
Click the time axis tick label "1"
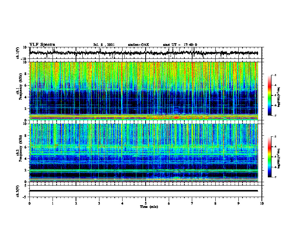[x=53, y=203]
